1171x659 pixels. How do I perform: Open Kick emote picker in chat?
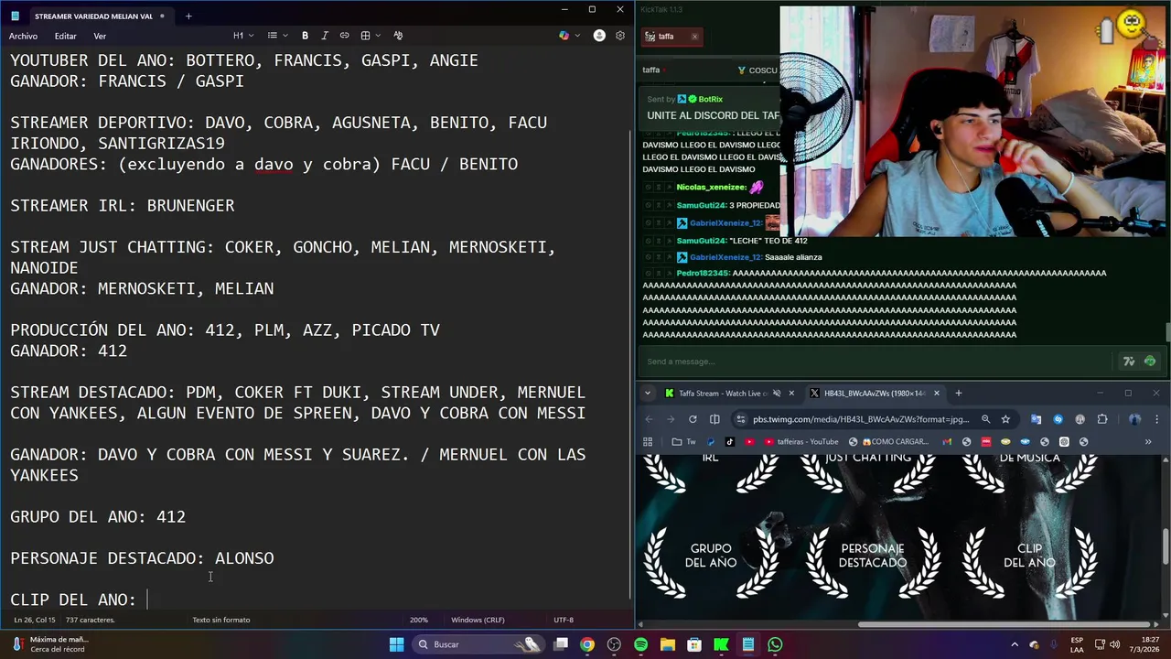1150,362
